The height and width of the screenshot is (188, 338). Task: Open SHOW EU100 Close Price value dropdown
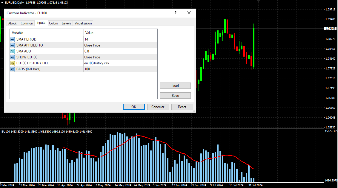pyautogui.click(x=120, y=57)
